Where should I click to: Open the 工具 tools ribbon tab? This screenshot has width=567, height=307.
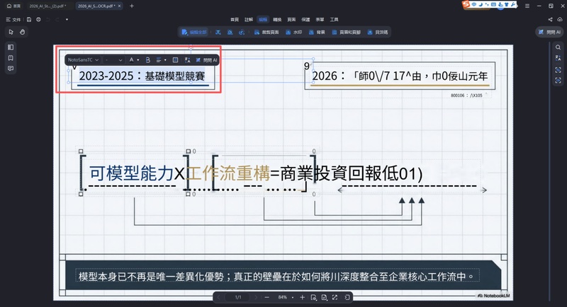[x=334, y=20]
